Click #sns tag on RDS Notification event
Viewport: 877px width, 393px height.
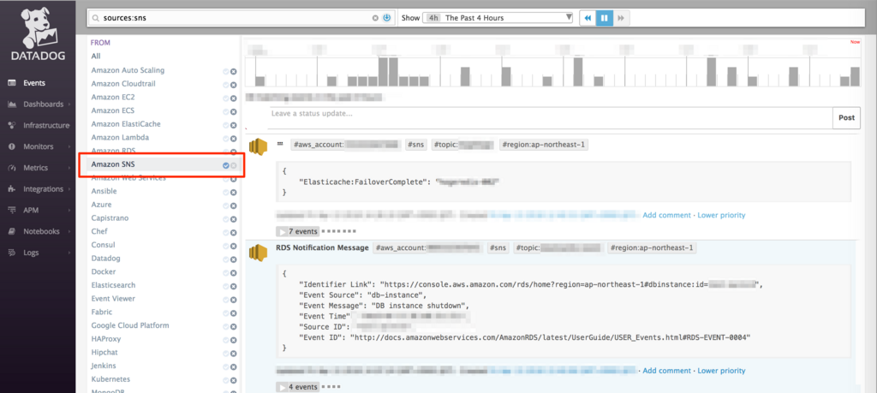click(498, 247)
